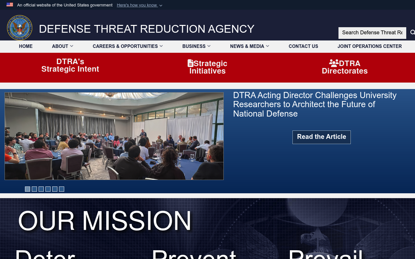The image size is (415, 259).
Task: Click the Defense Threat Reduction Agency title
Action: pos(147,29)
